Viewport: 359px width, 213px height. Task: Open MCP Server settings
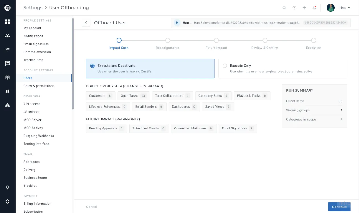(32, 120)
